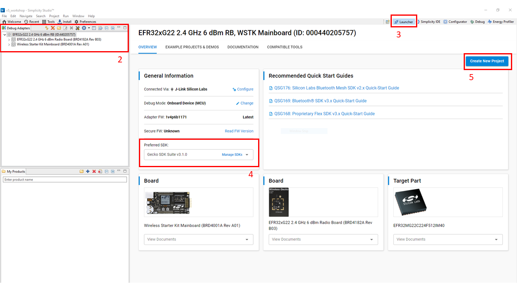Collapse all items in Debug Adapters
Screen dimensions: 517x290
click(107, 28)
